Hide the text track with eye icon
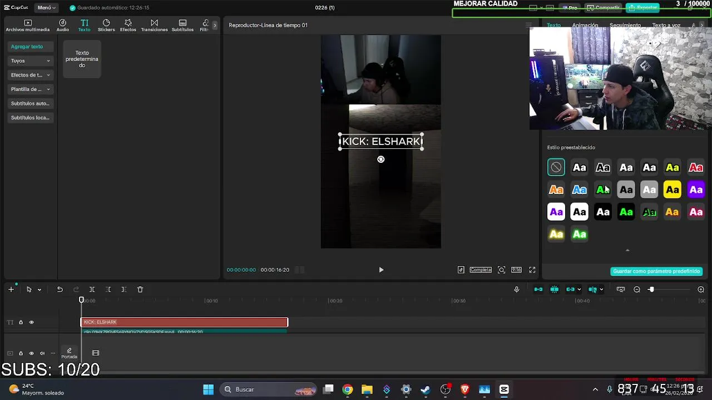Image resolution: width=712 pixels, height=400 pixels. (x=31, y=322)
